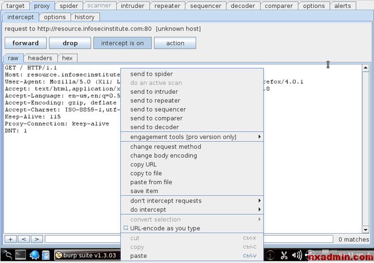Open the blue globe browser icon
Viewport: 374px width, 263px height.
coord(35,255)
